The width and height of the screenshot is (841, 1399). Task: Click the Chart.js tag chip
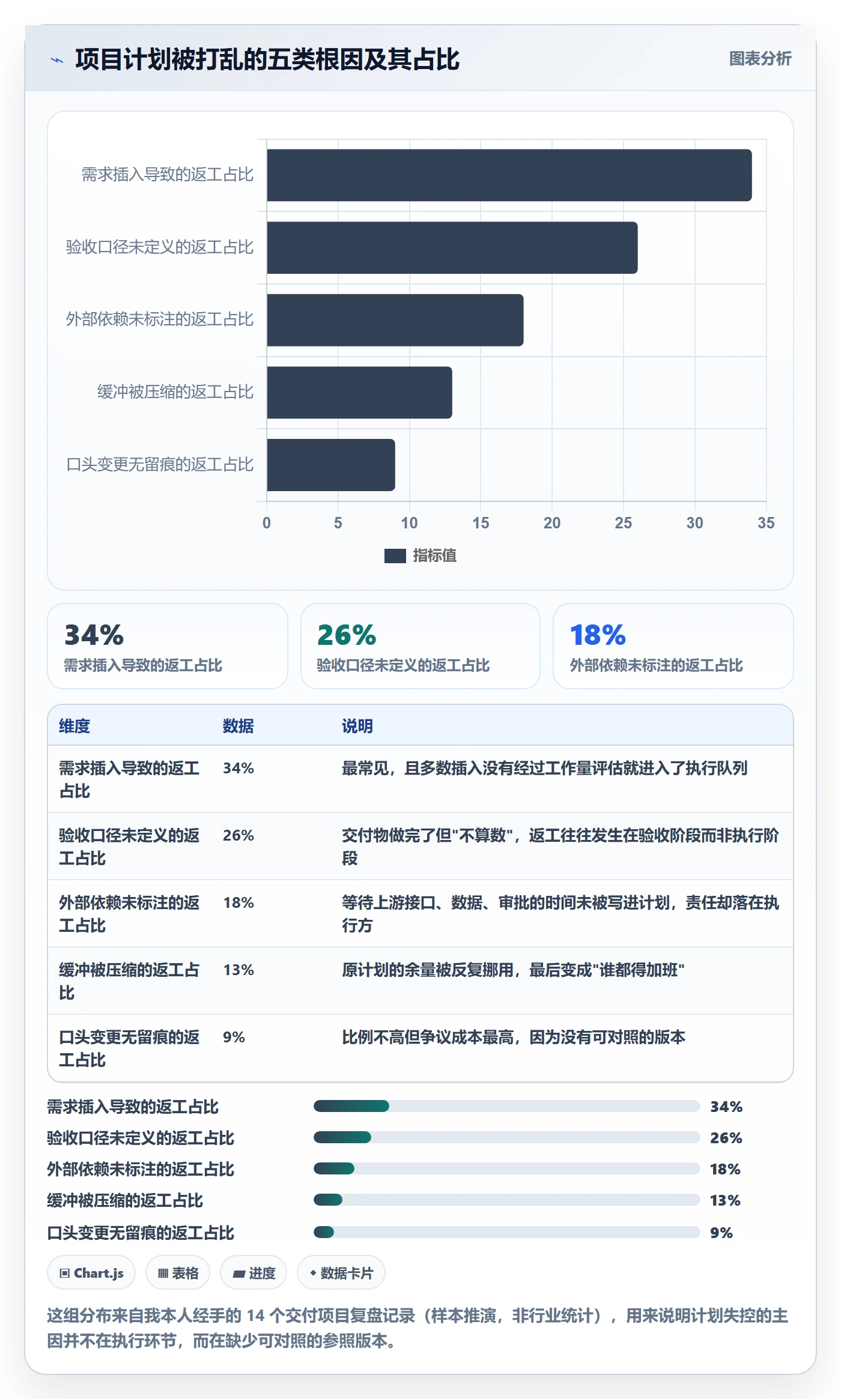coord(91,1273)
